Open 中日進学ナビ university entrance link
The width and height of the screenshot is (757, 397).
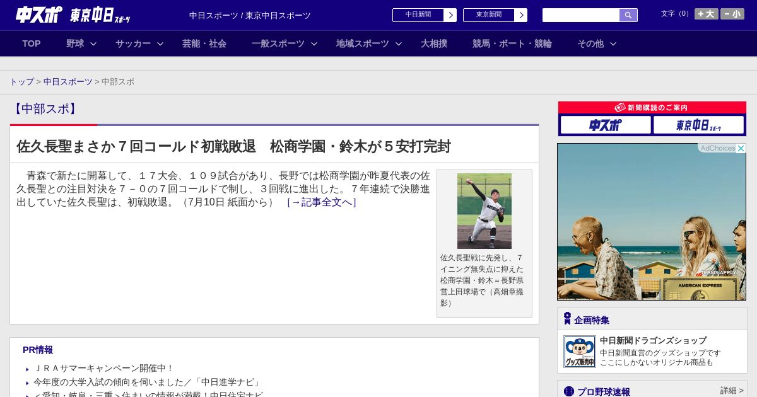[x=147, y=382]
